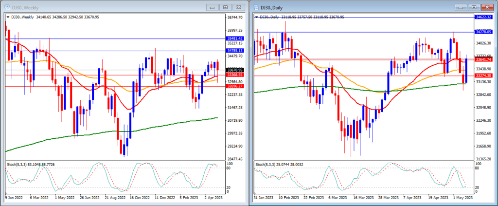
Task: Click the chart icon in the DJ30.,Daily title bar
Action: (x=256, y=7)
